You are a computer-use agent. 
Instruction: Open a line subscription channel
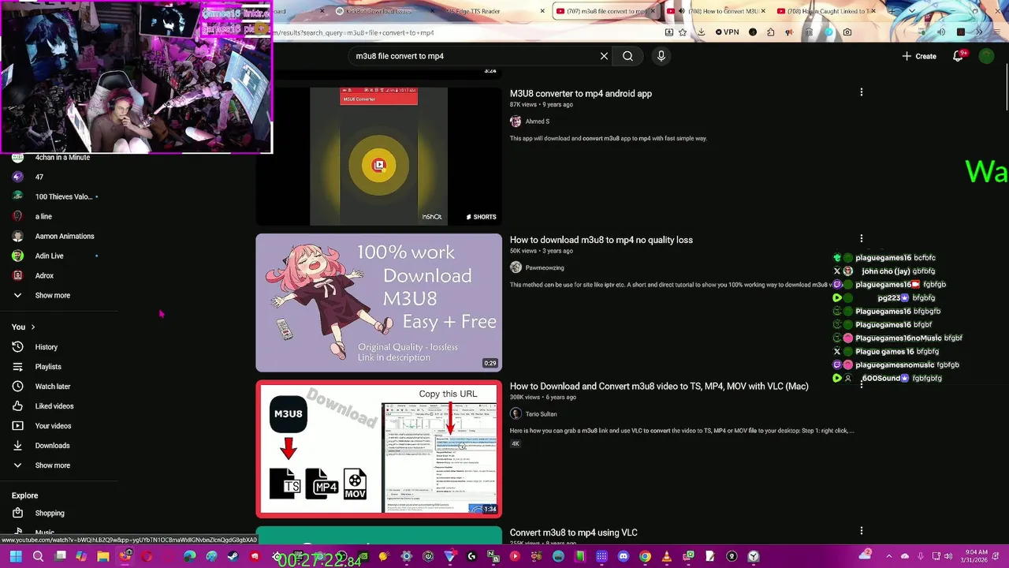43,216
